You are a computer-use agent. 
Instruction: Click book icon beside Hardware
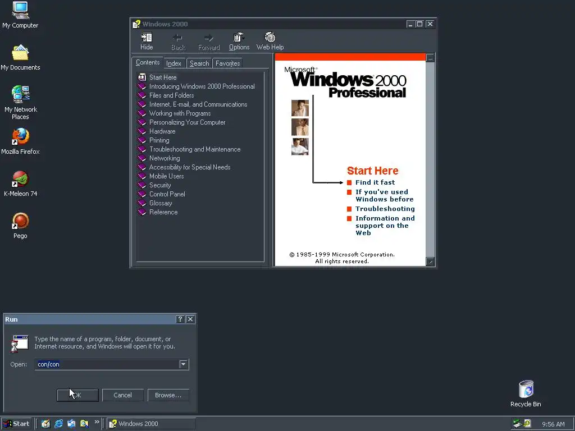tap(142, 131)
